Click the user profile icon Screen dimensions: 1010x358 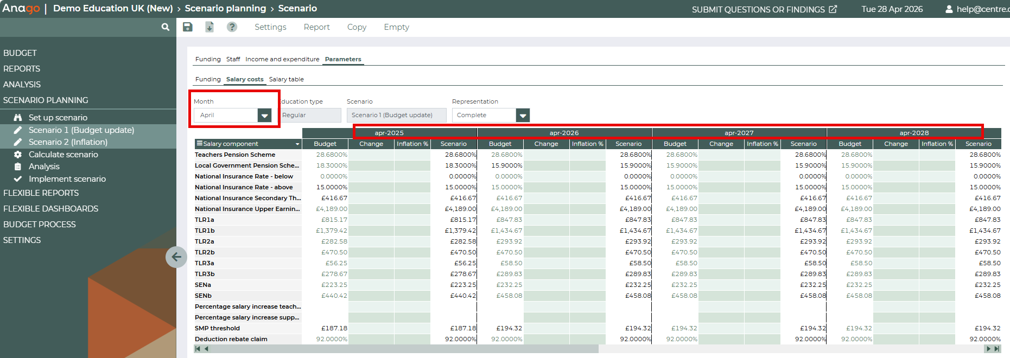click(949, 9)
